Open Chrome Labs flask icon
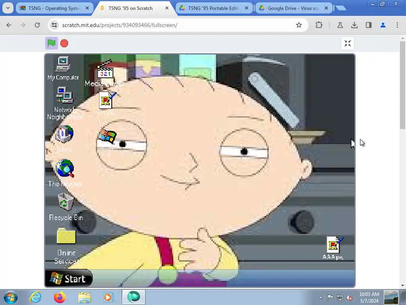Image resolution: width=406 pixels, height=305 pixels. point(340,25)
